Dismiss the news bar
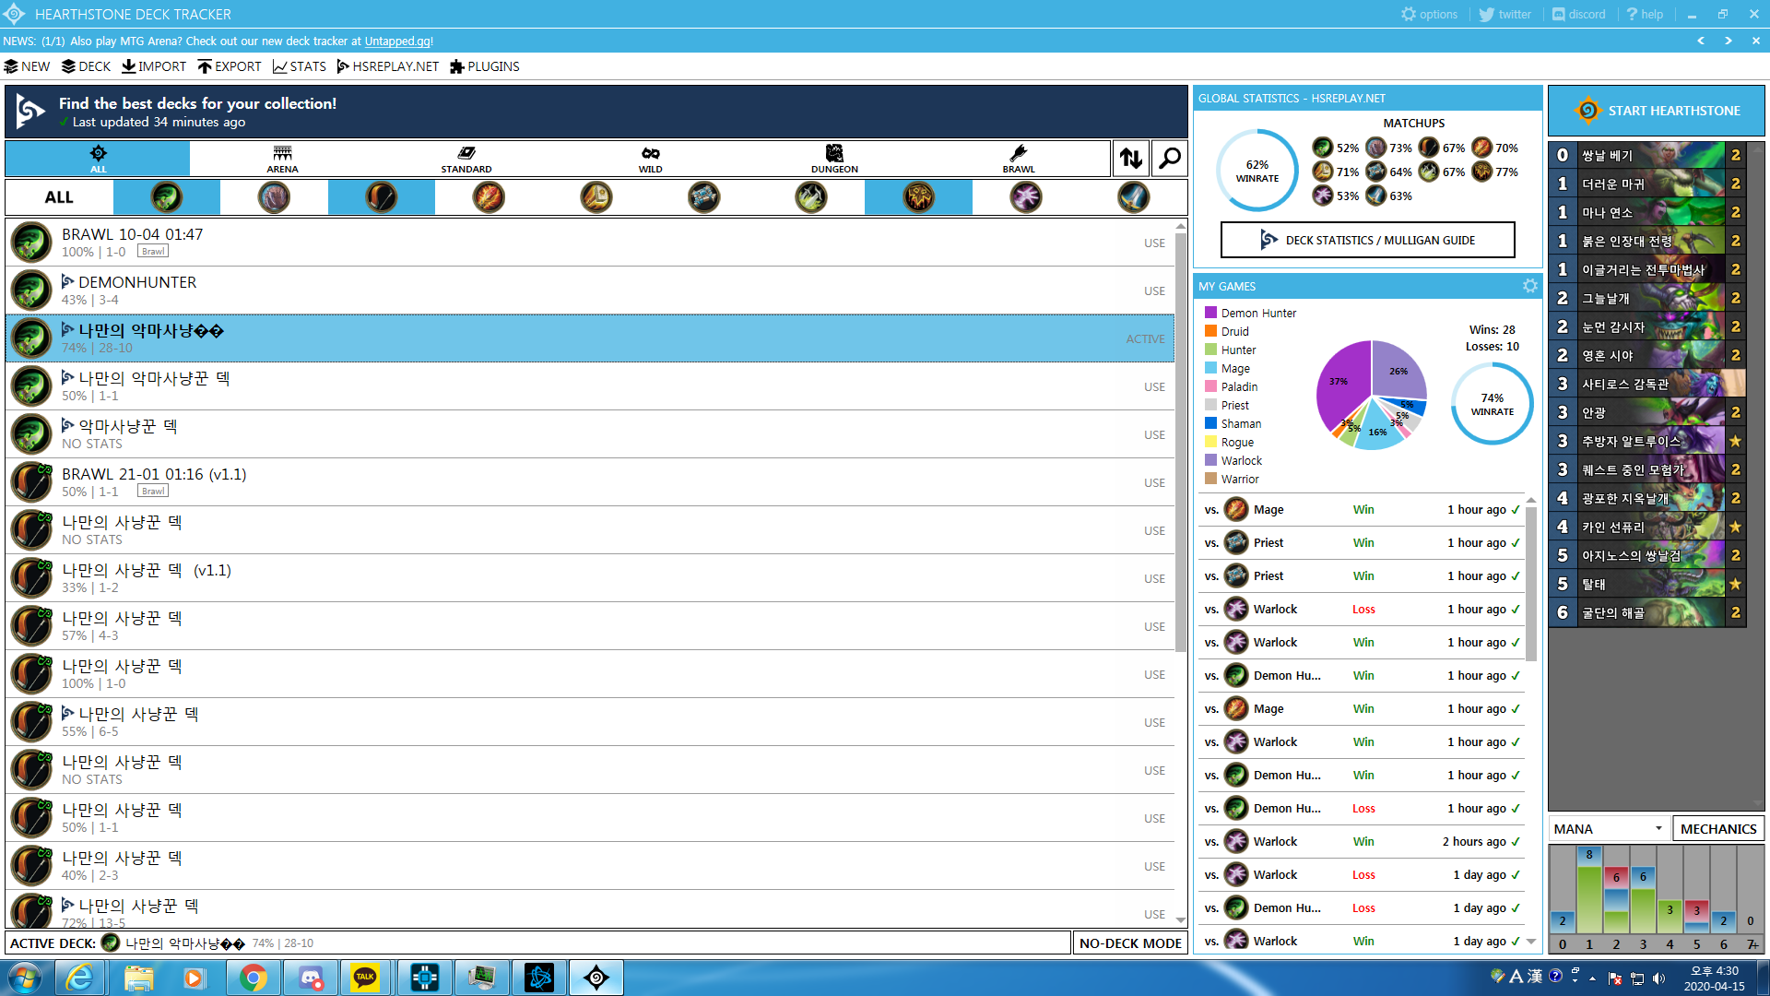 [x=1756, y=41]
